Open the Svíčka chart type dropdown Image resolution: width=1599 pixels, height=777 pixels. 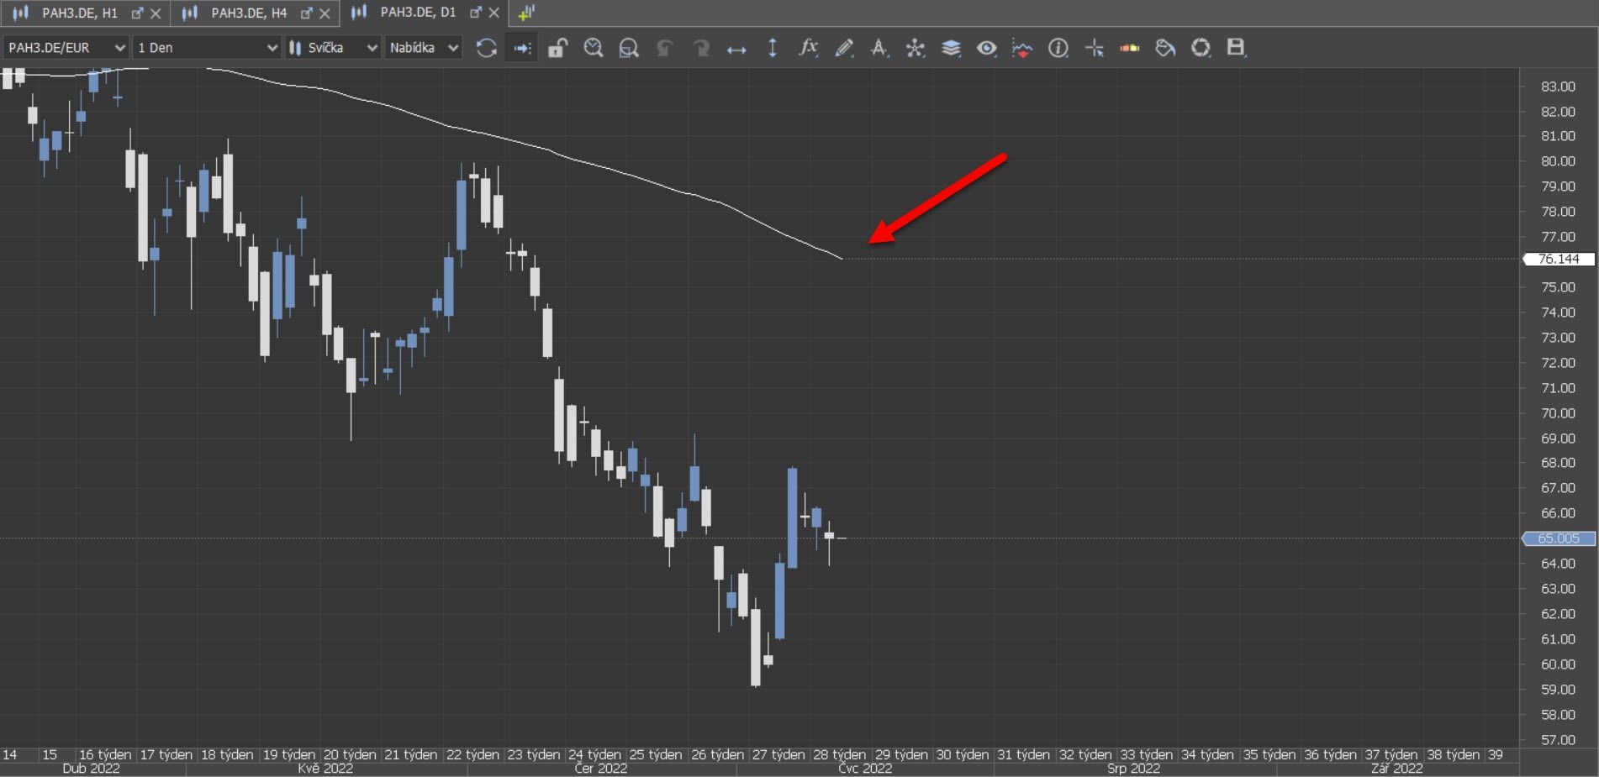[x=333, y=48]
